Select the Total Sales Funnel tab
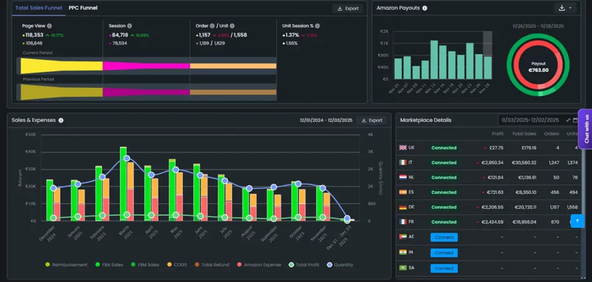 [39, 8]
